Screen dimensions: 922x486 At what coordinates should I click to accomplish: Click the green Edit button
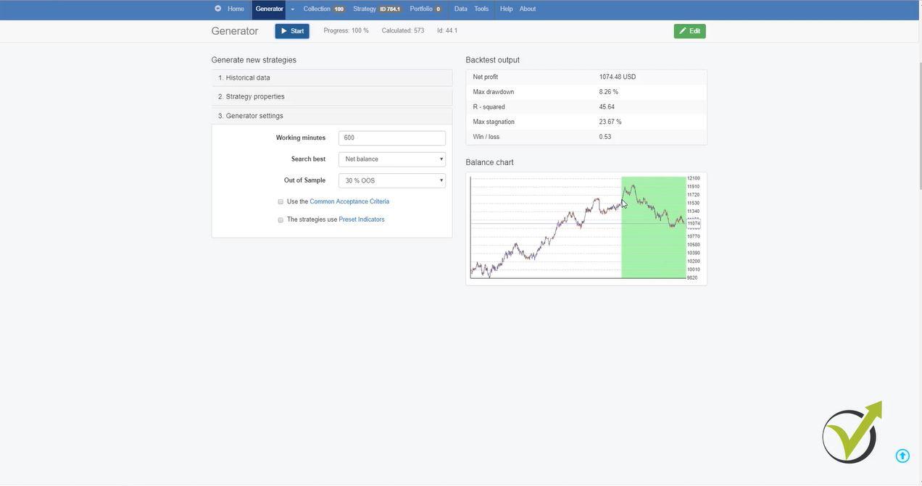[689, 31]
